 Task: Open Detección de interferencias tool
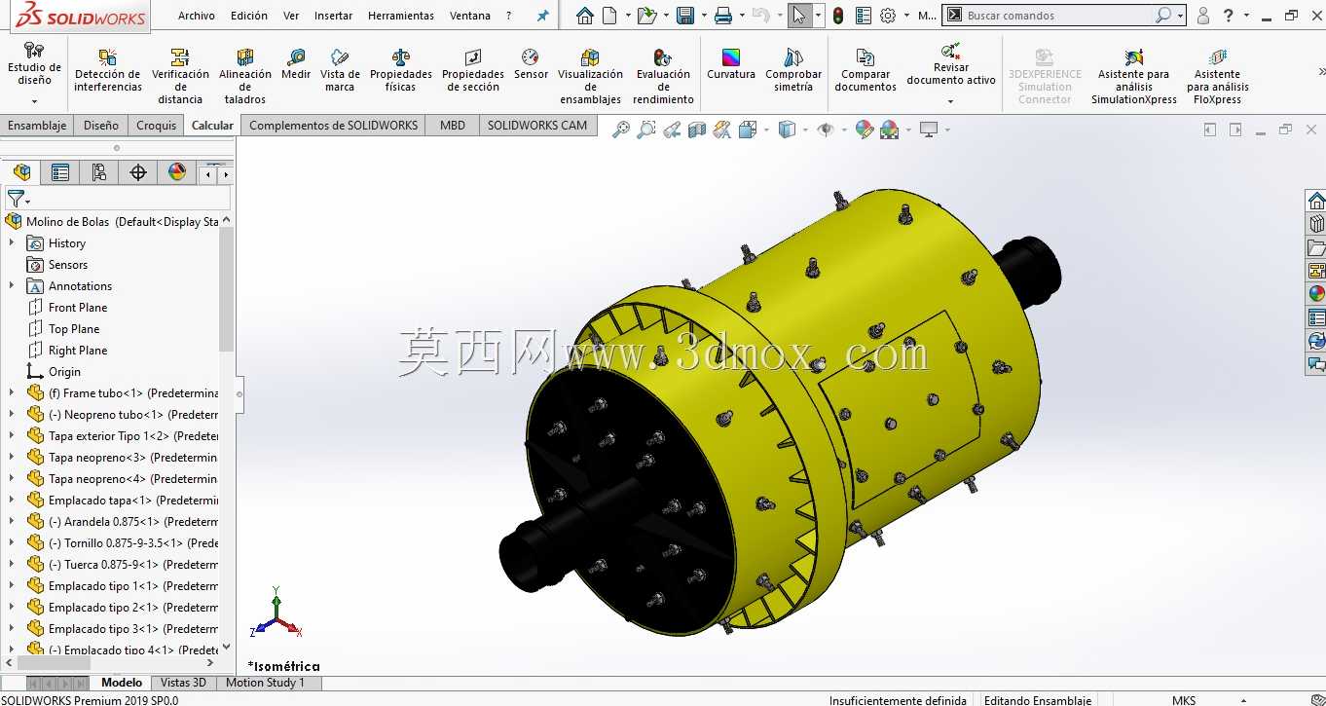coord(108,70)
